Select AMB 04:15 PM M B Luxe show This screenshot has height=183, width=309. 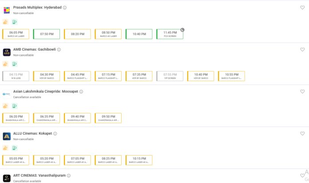16,76
